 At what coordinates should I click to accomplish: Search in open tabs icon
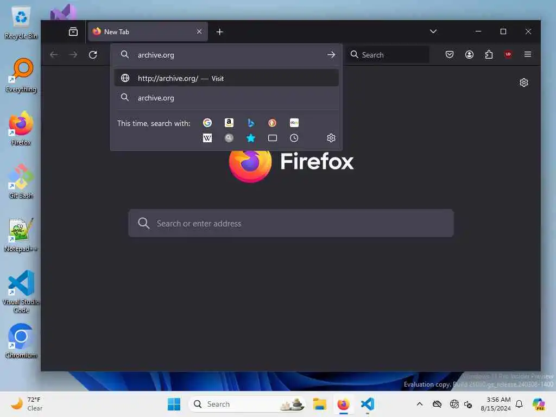[x=273, y=138]
